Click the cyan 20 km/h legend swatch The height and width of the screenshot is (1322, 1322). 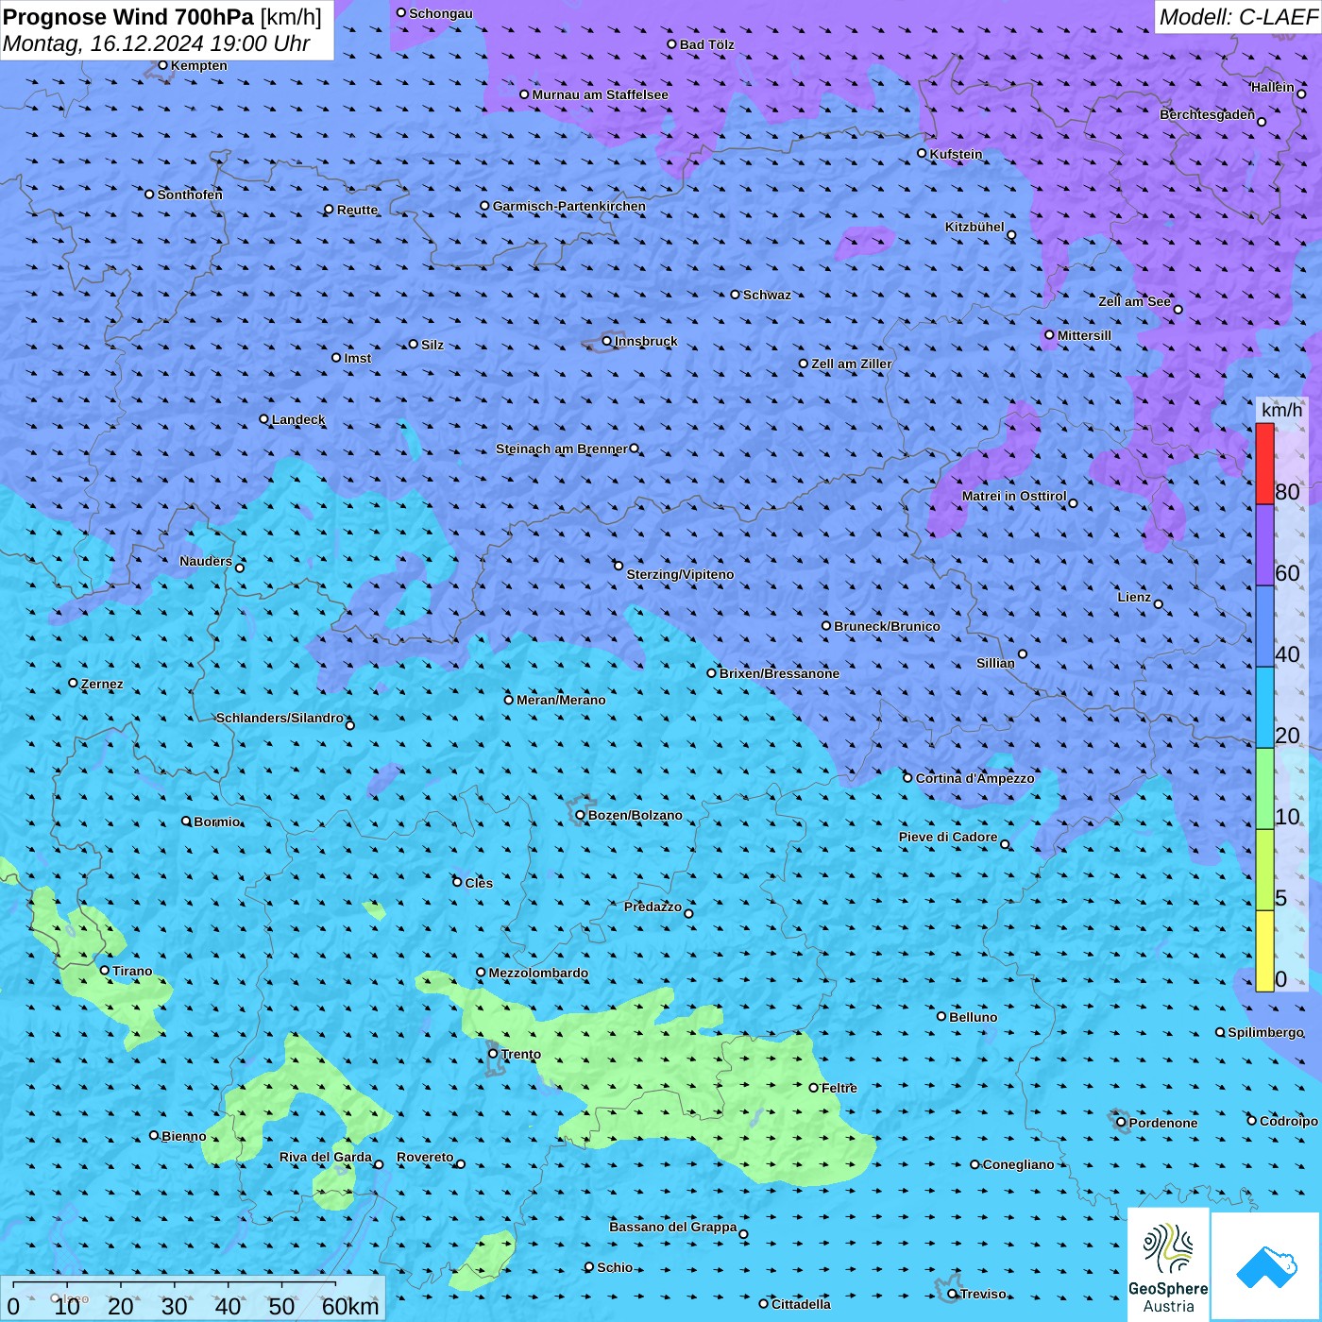pos(1265,707)
